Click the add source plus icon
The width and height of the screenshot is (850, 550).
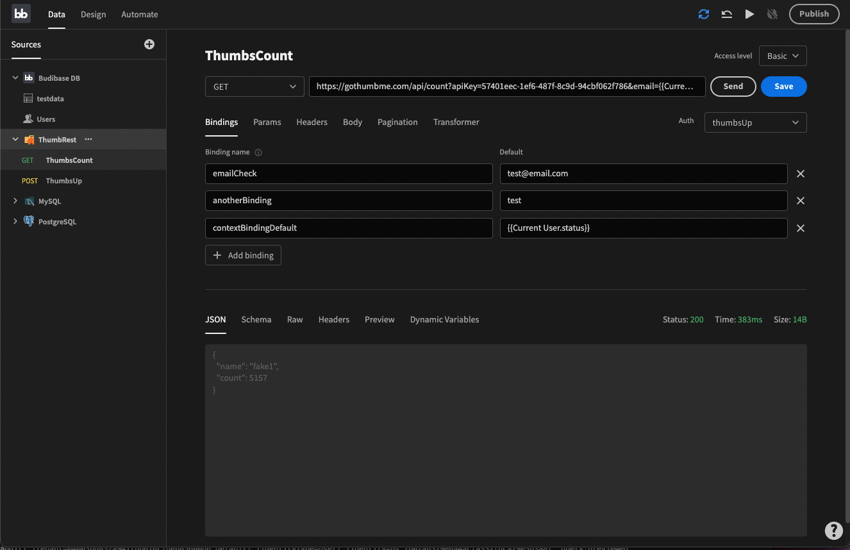coord(149,44)
